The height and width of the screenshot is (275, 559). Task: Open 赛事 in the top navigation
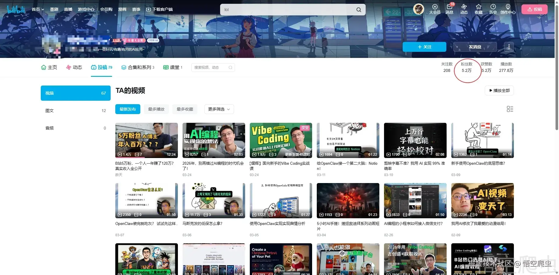pos(136,9)
